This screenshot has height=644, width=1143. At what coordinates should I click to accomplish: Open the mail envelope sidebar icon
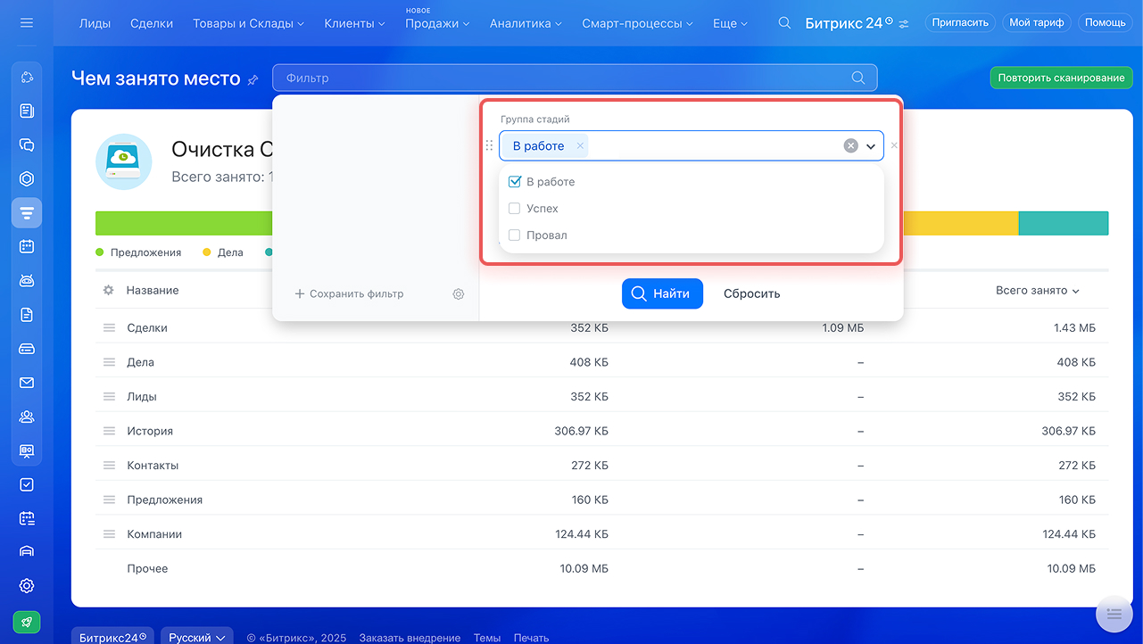[x=27, y=383]
